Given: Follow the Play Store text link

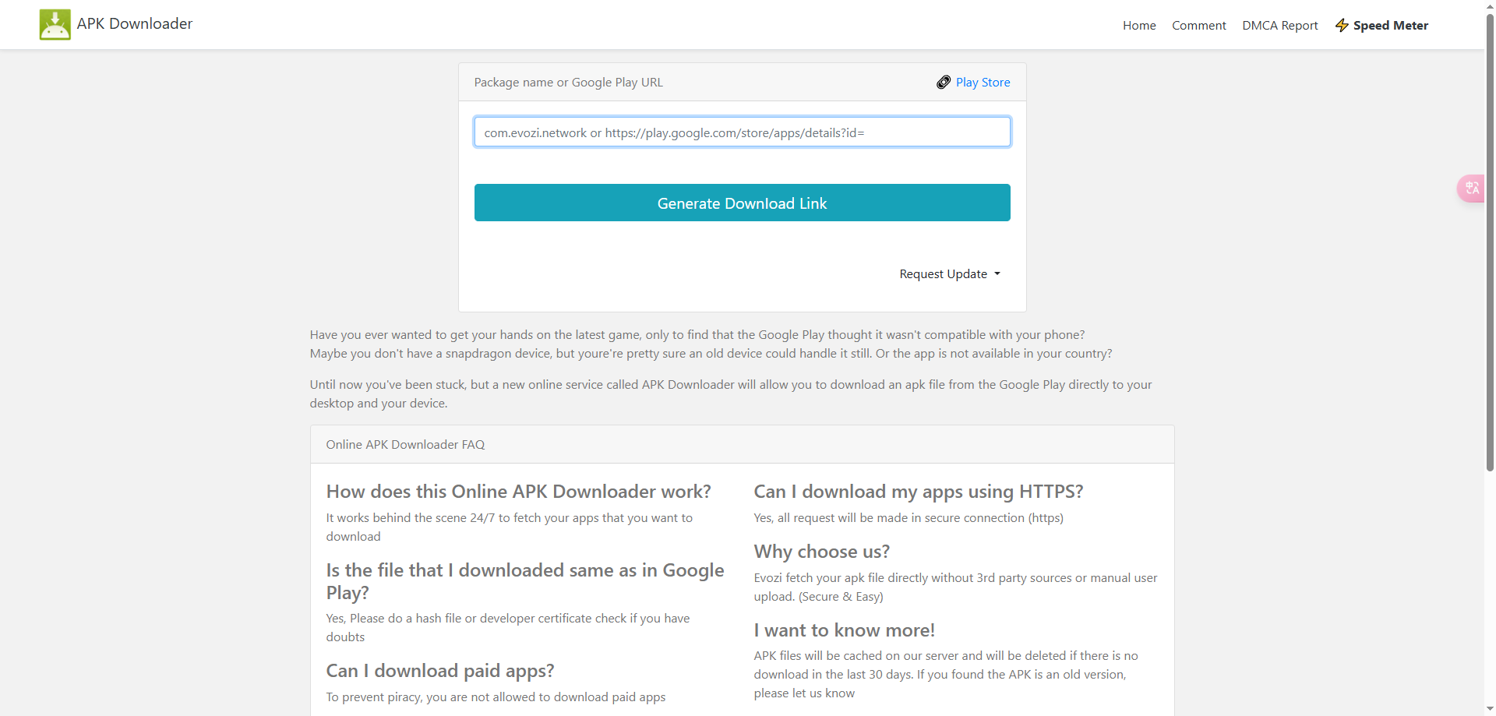Looking at the screenshot, I should (x=983, y=83).
